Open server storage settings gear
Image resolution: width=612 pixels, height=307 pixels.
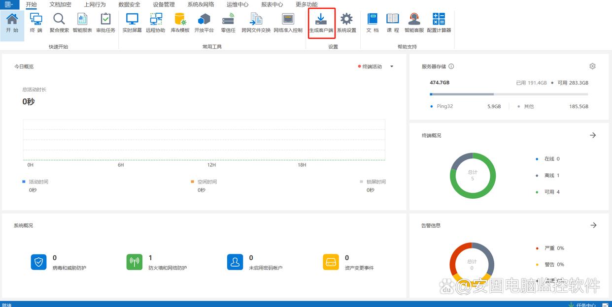coord(592,66)
